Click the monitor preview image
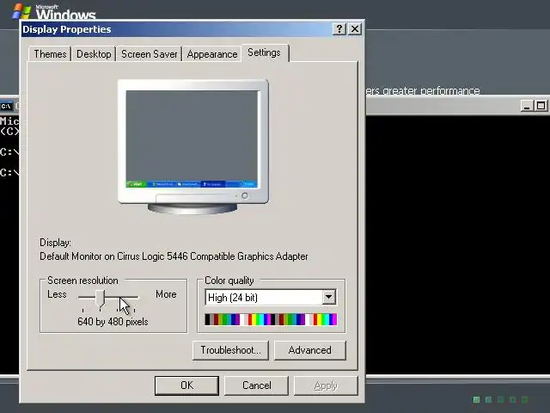The height and width of the screenshot is (413, 550). [x=192, y=146]
